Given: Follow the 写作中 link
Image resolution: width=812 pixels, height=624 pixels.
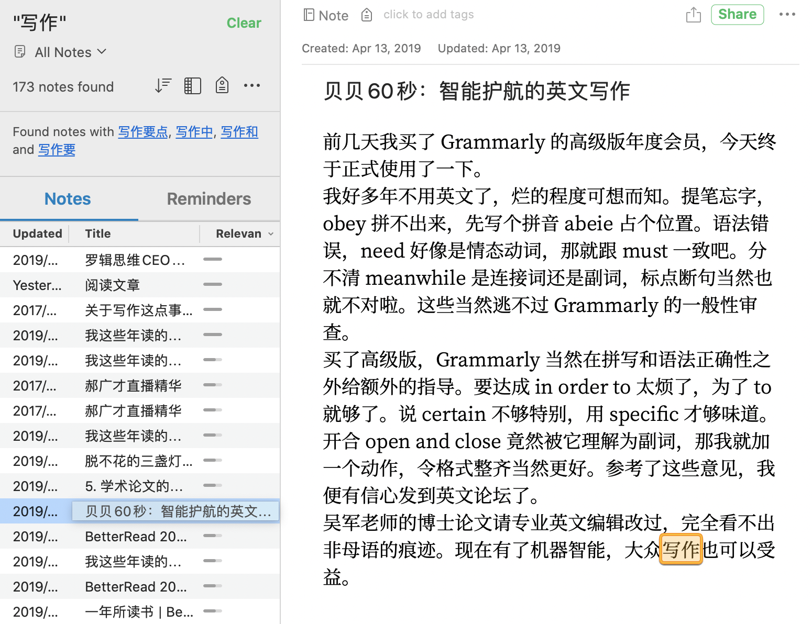Looking at the screenshot, I should pyautogui.click(x=194, y=132).
